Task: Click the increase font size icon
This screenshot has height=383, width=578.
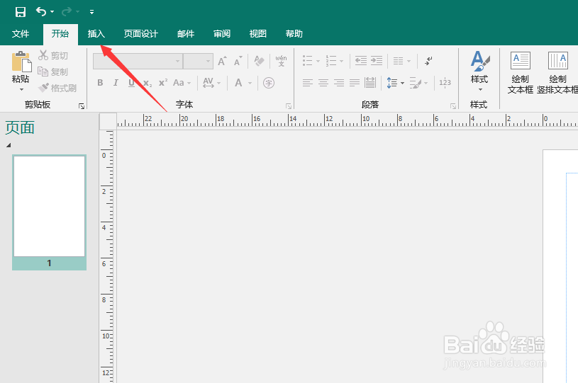Action: [222, 61]
